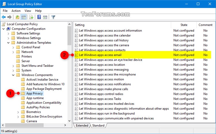Click the policy icon for access account information
Viewport: 216px width, 134px height.
(76, 31)
